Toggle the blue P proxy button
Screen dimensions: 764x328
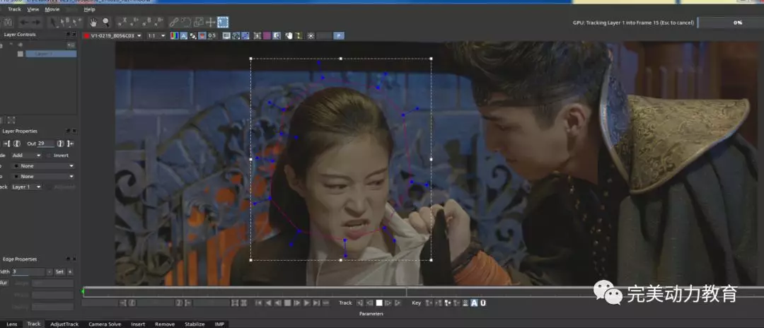[x=339, y=36]
